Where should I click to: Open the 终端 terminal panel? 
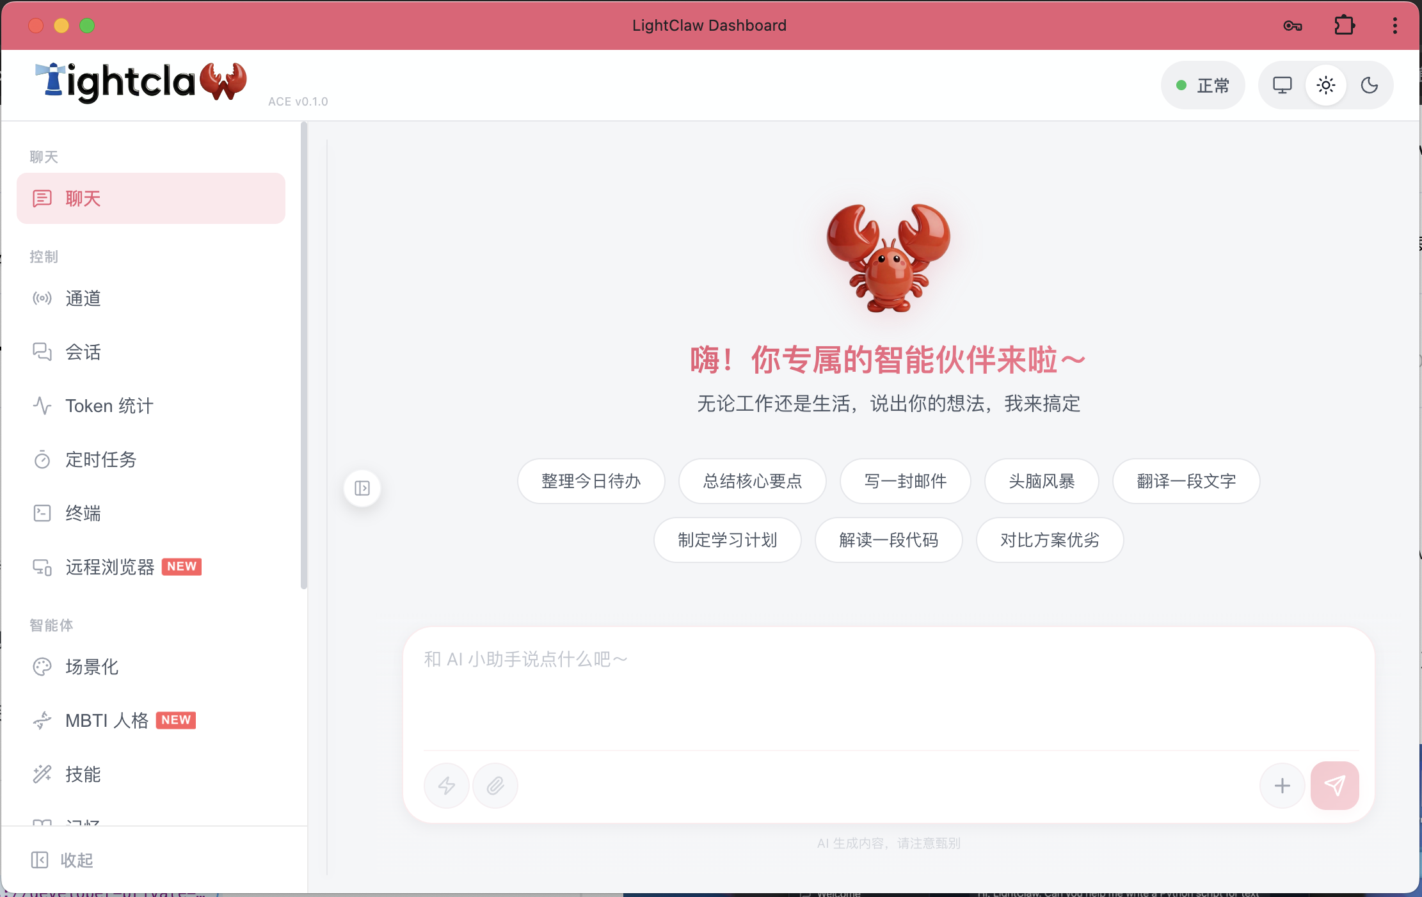82,512
